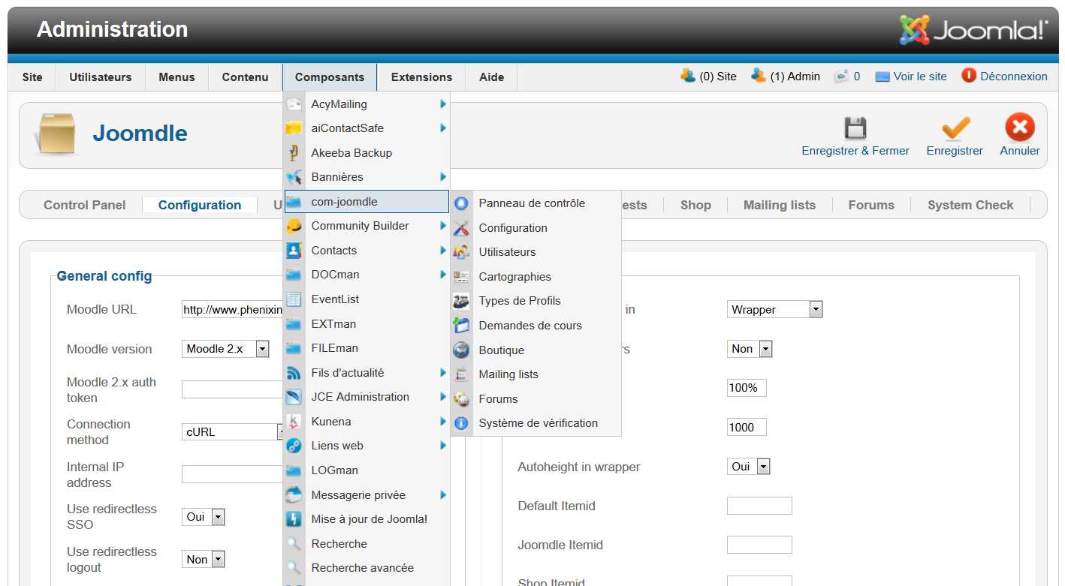
Task: Open the Moodle version dropdown
Action: point(262,349)
